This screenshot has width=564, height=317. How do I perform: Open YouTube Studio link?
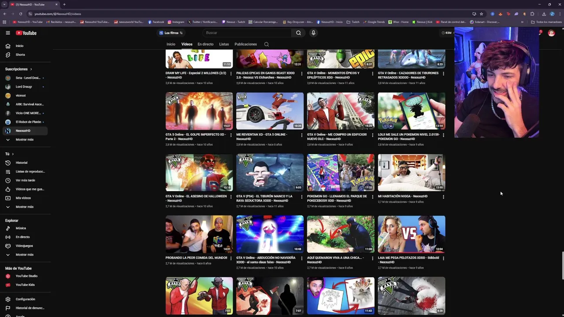[x=26, y=276]
